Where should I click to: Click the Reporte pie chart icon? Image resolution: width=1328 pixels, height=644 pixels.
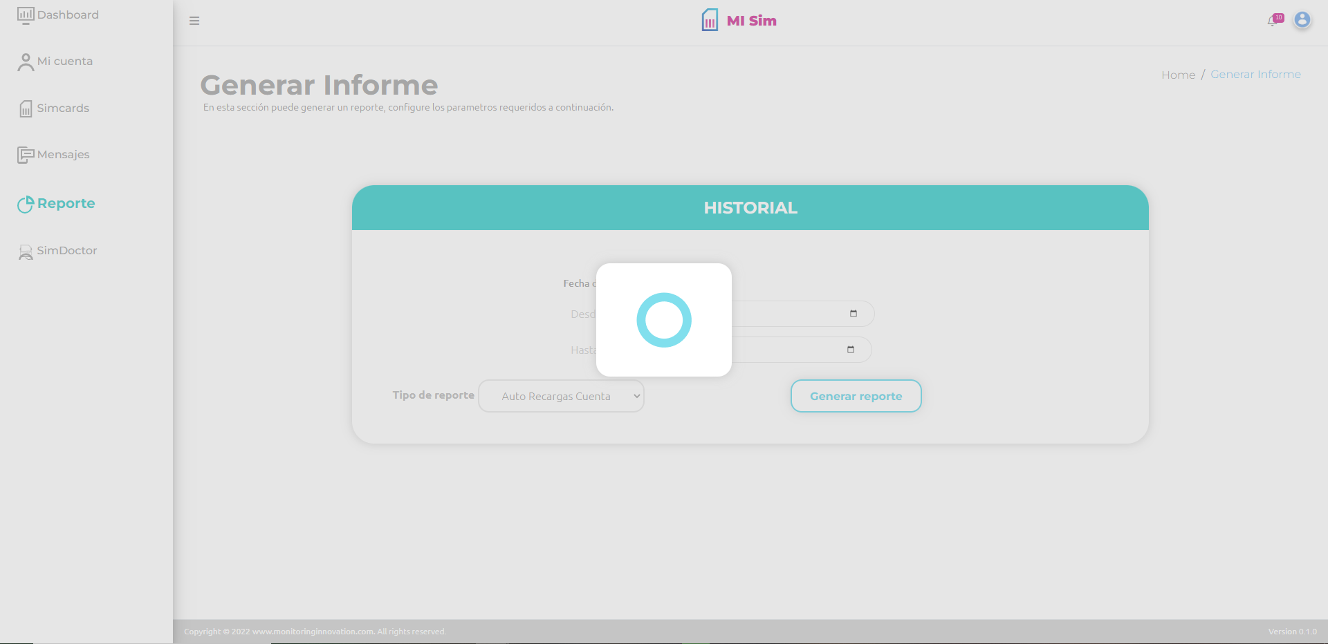point(26,204)
